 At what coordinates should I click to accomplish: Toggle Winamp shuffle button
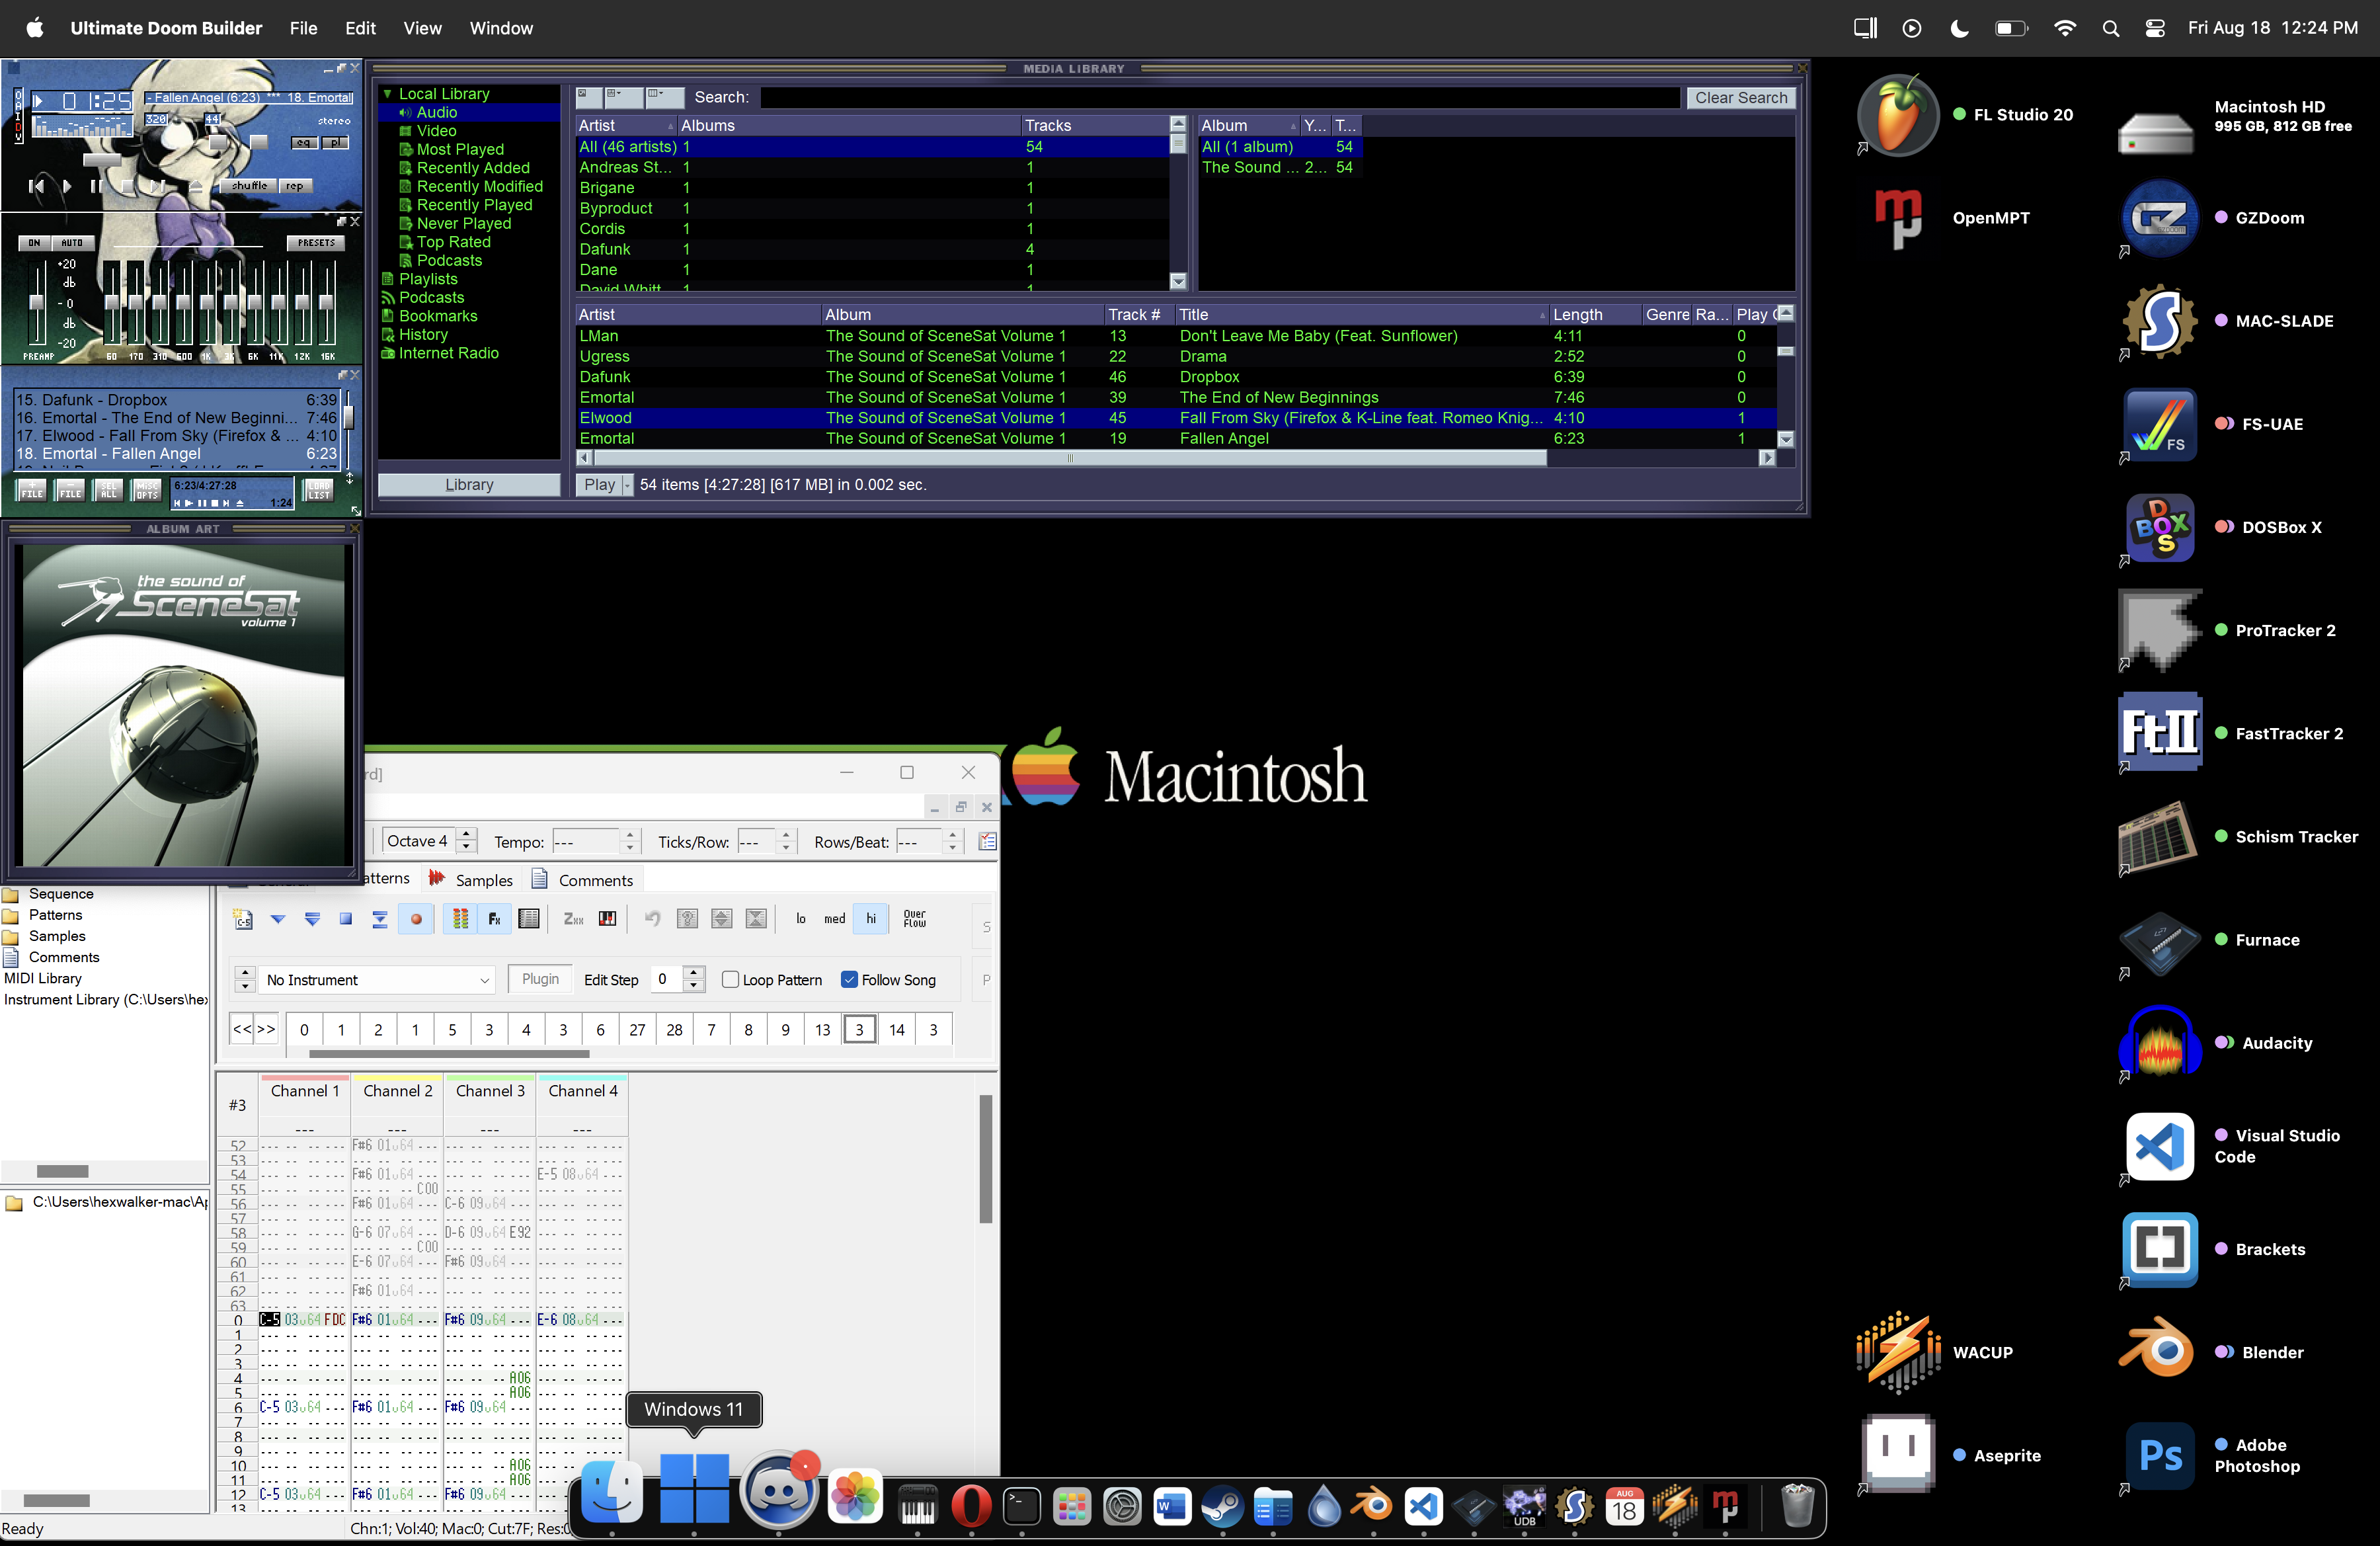[249, 186]
